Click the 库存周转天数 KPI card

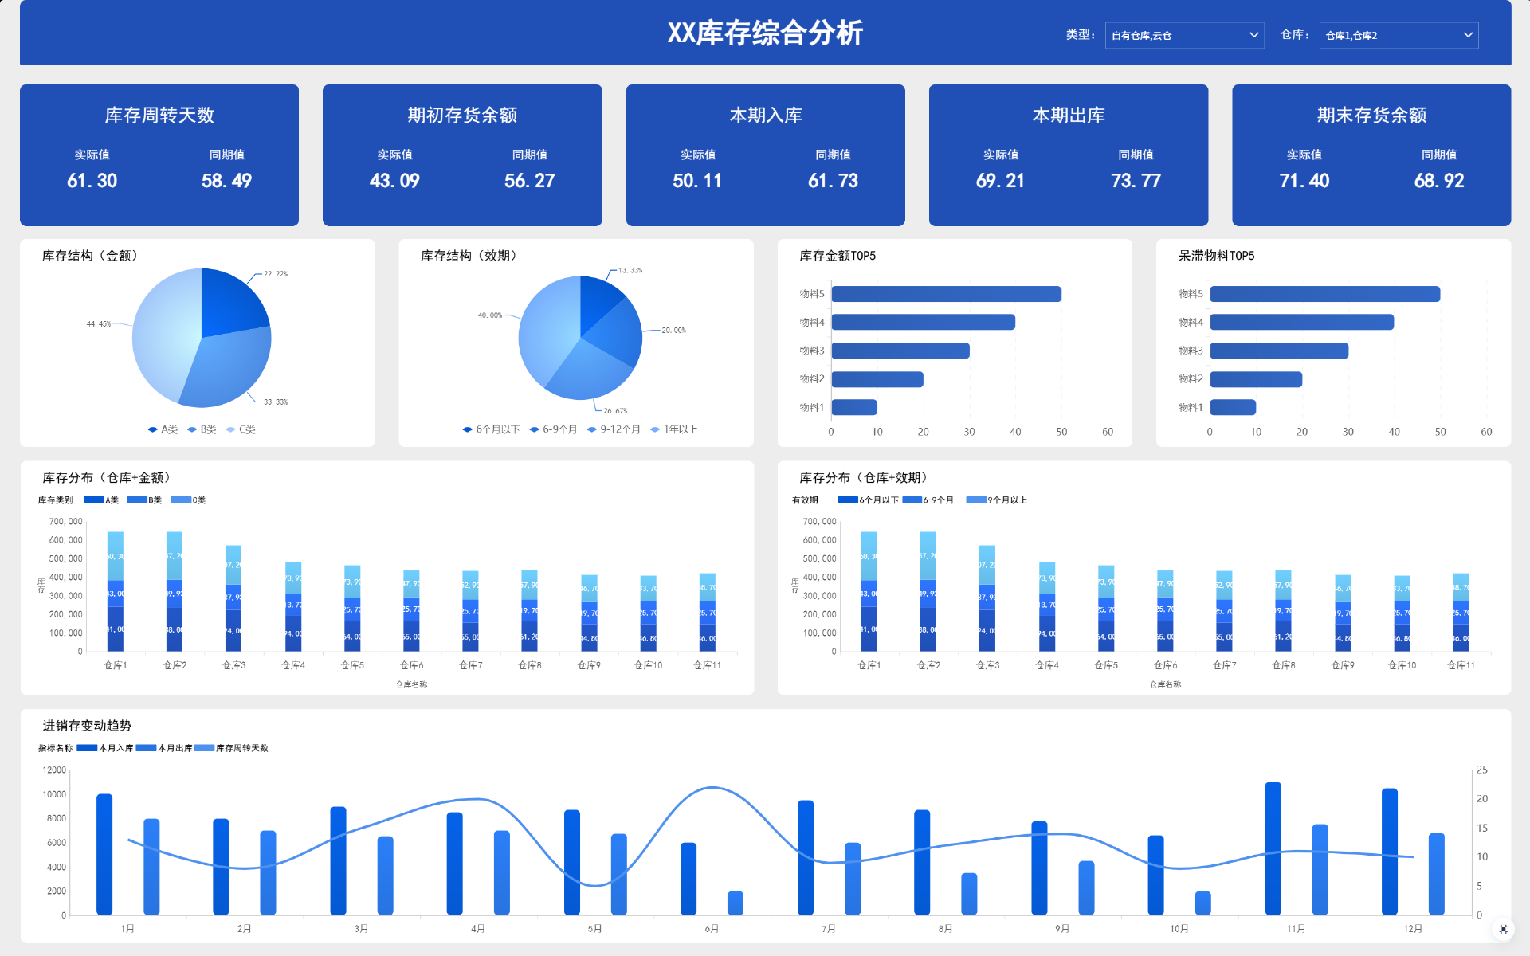[x=159, y=155]
